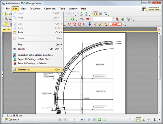The width and height of the screenshot is (163, 124).
Task: Click the red OCR icon
Action: pyautogui.click(x=87, y=19)
